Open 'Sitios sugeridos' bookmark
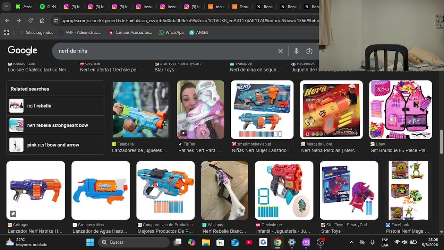444x250 pixels. (36, 32)
